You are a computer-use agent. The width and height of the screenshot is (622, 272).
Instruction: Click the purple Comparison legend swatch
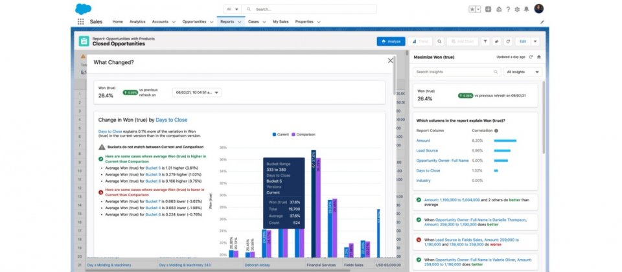click(x=294, y=135)
